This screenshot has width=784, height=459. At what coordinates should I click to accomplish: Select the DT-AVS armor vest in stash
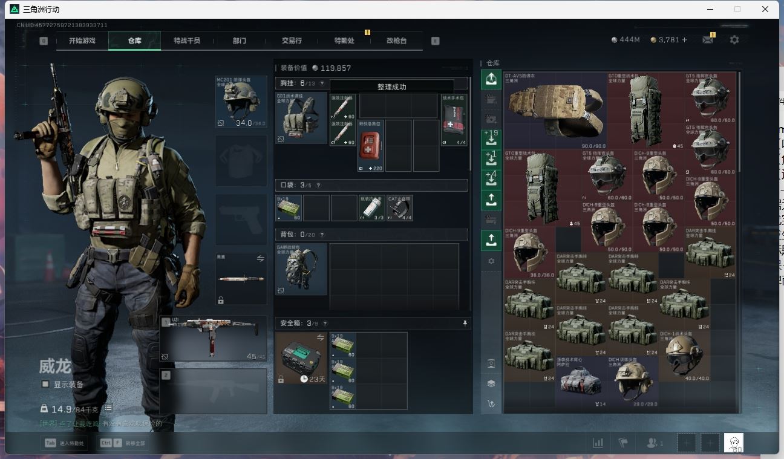point(554,111)
